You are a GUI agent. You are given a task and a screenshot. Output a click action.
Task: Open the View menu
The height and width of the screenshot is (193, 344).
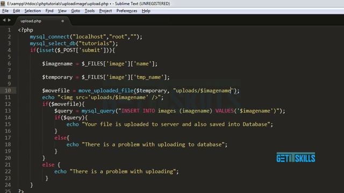tap(62, 11)
